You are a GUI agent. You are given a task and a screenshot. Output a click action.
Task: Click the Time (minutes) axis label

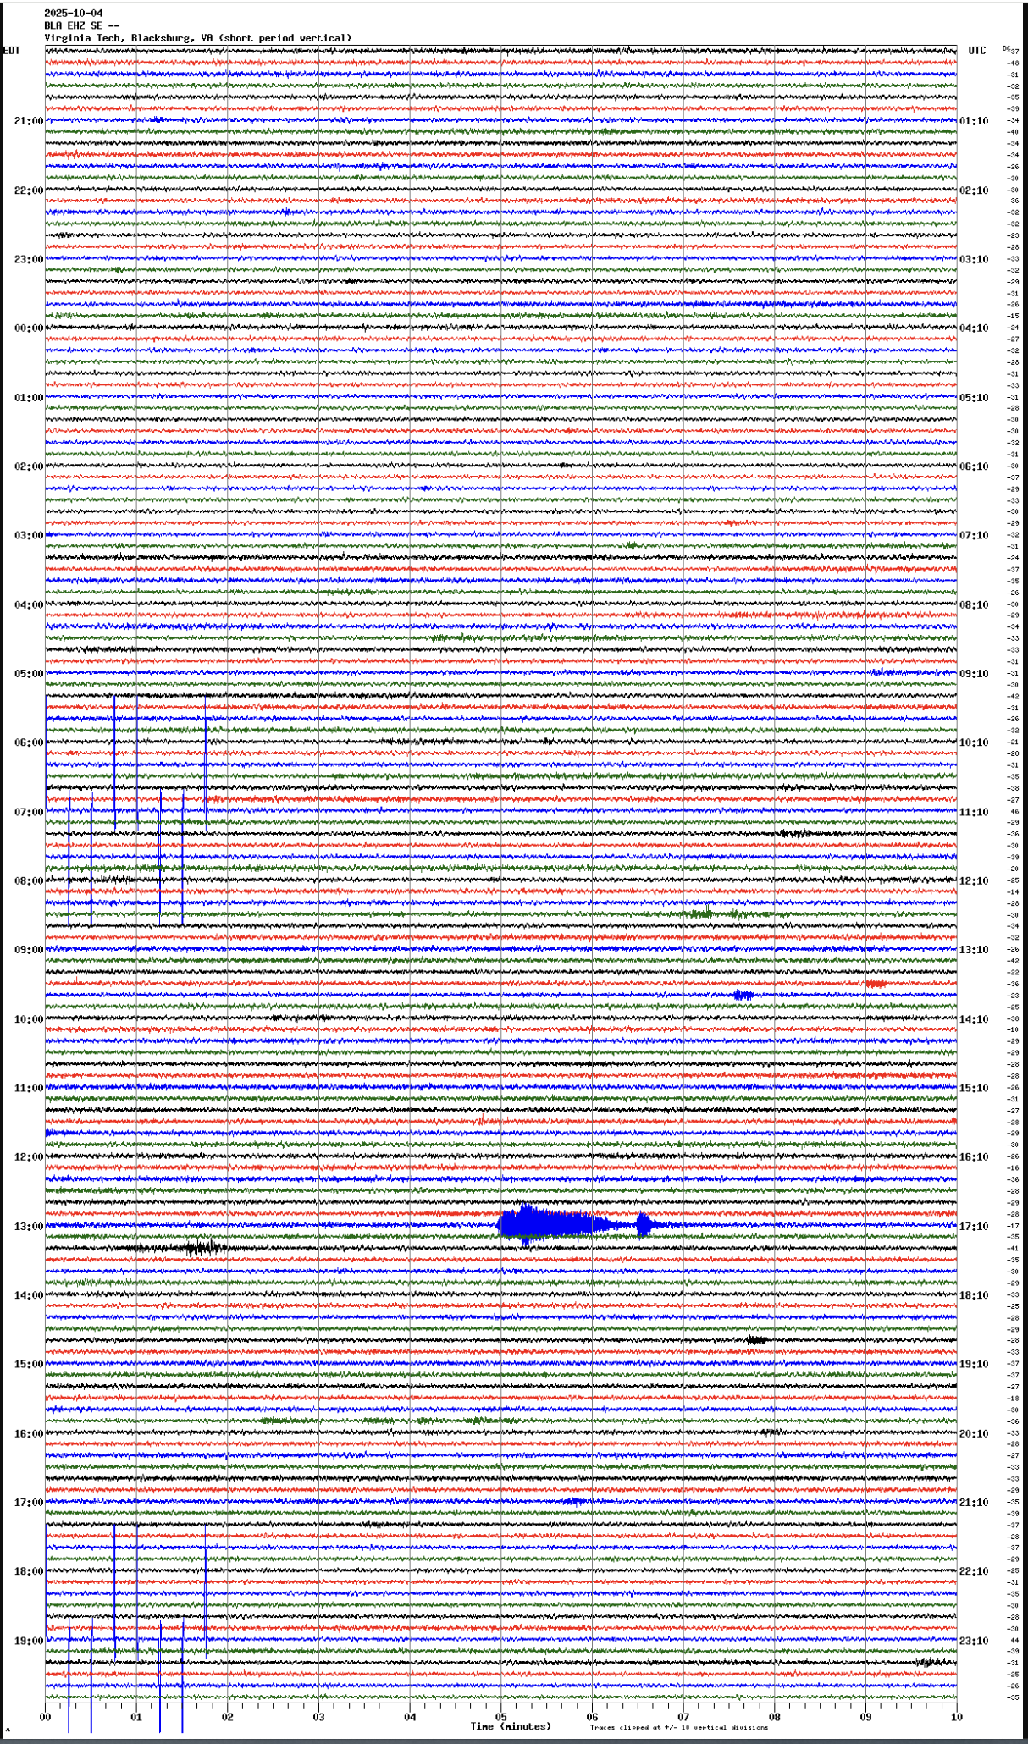pyautogui.click(x=511, y=1726)
